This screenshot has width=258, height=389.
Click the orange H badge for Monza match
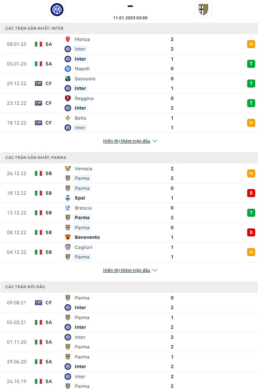[251, 44]
